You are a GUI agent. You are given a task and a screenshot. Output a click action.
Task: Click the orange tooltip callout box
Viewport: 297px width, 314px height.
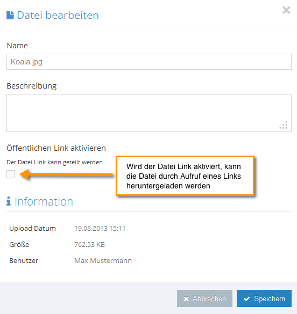[x=185, y=176]
